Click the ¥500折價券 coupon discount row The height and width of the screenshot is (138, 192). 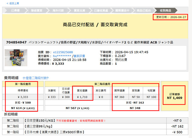coord(95,132)
